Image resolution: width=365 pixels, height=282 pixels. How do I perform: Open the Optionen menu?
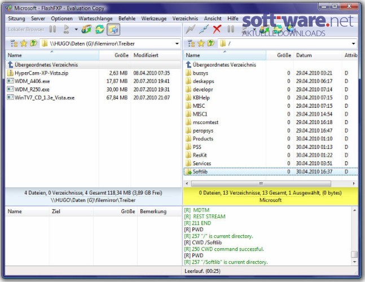(x=61, y=19)
